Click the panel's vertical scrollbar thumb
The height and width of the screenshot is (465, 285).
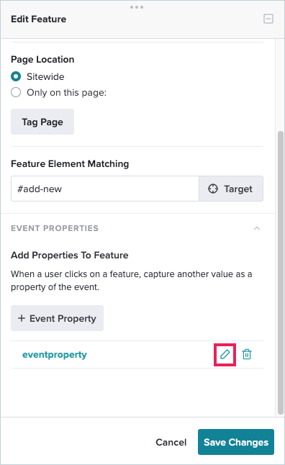point(280,272)
